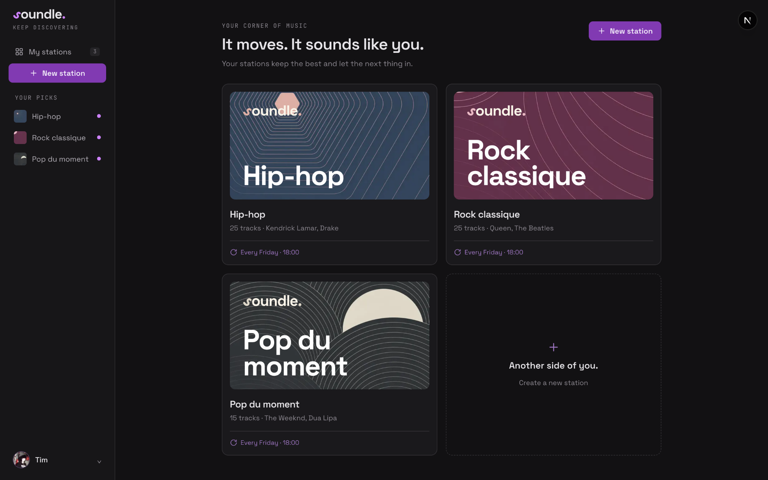Viewport: 768px width, 480px height.
Task: Select My stations menu item
Action: tap(57, 52)
